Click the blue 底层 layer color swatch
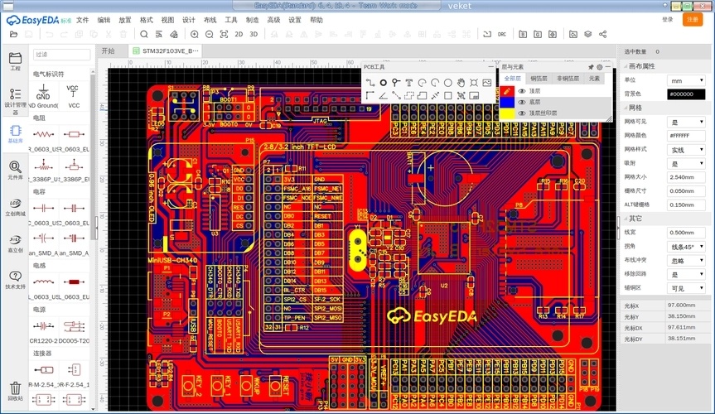This screenshot has height=414, width=715. [506, 102]
